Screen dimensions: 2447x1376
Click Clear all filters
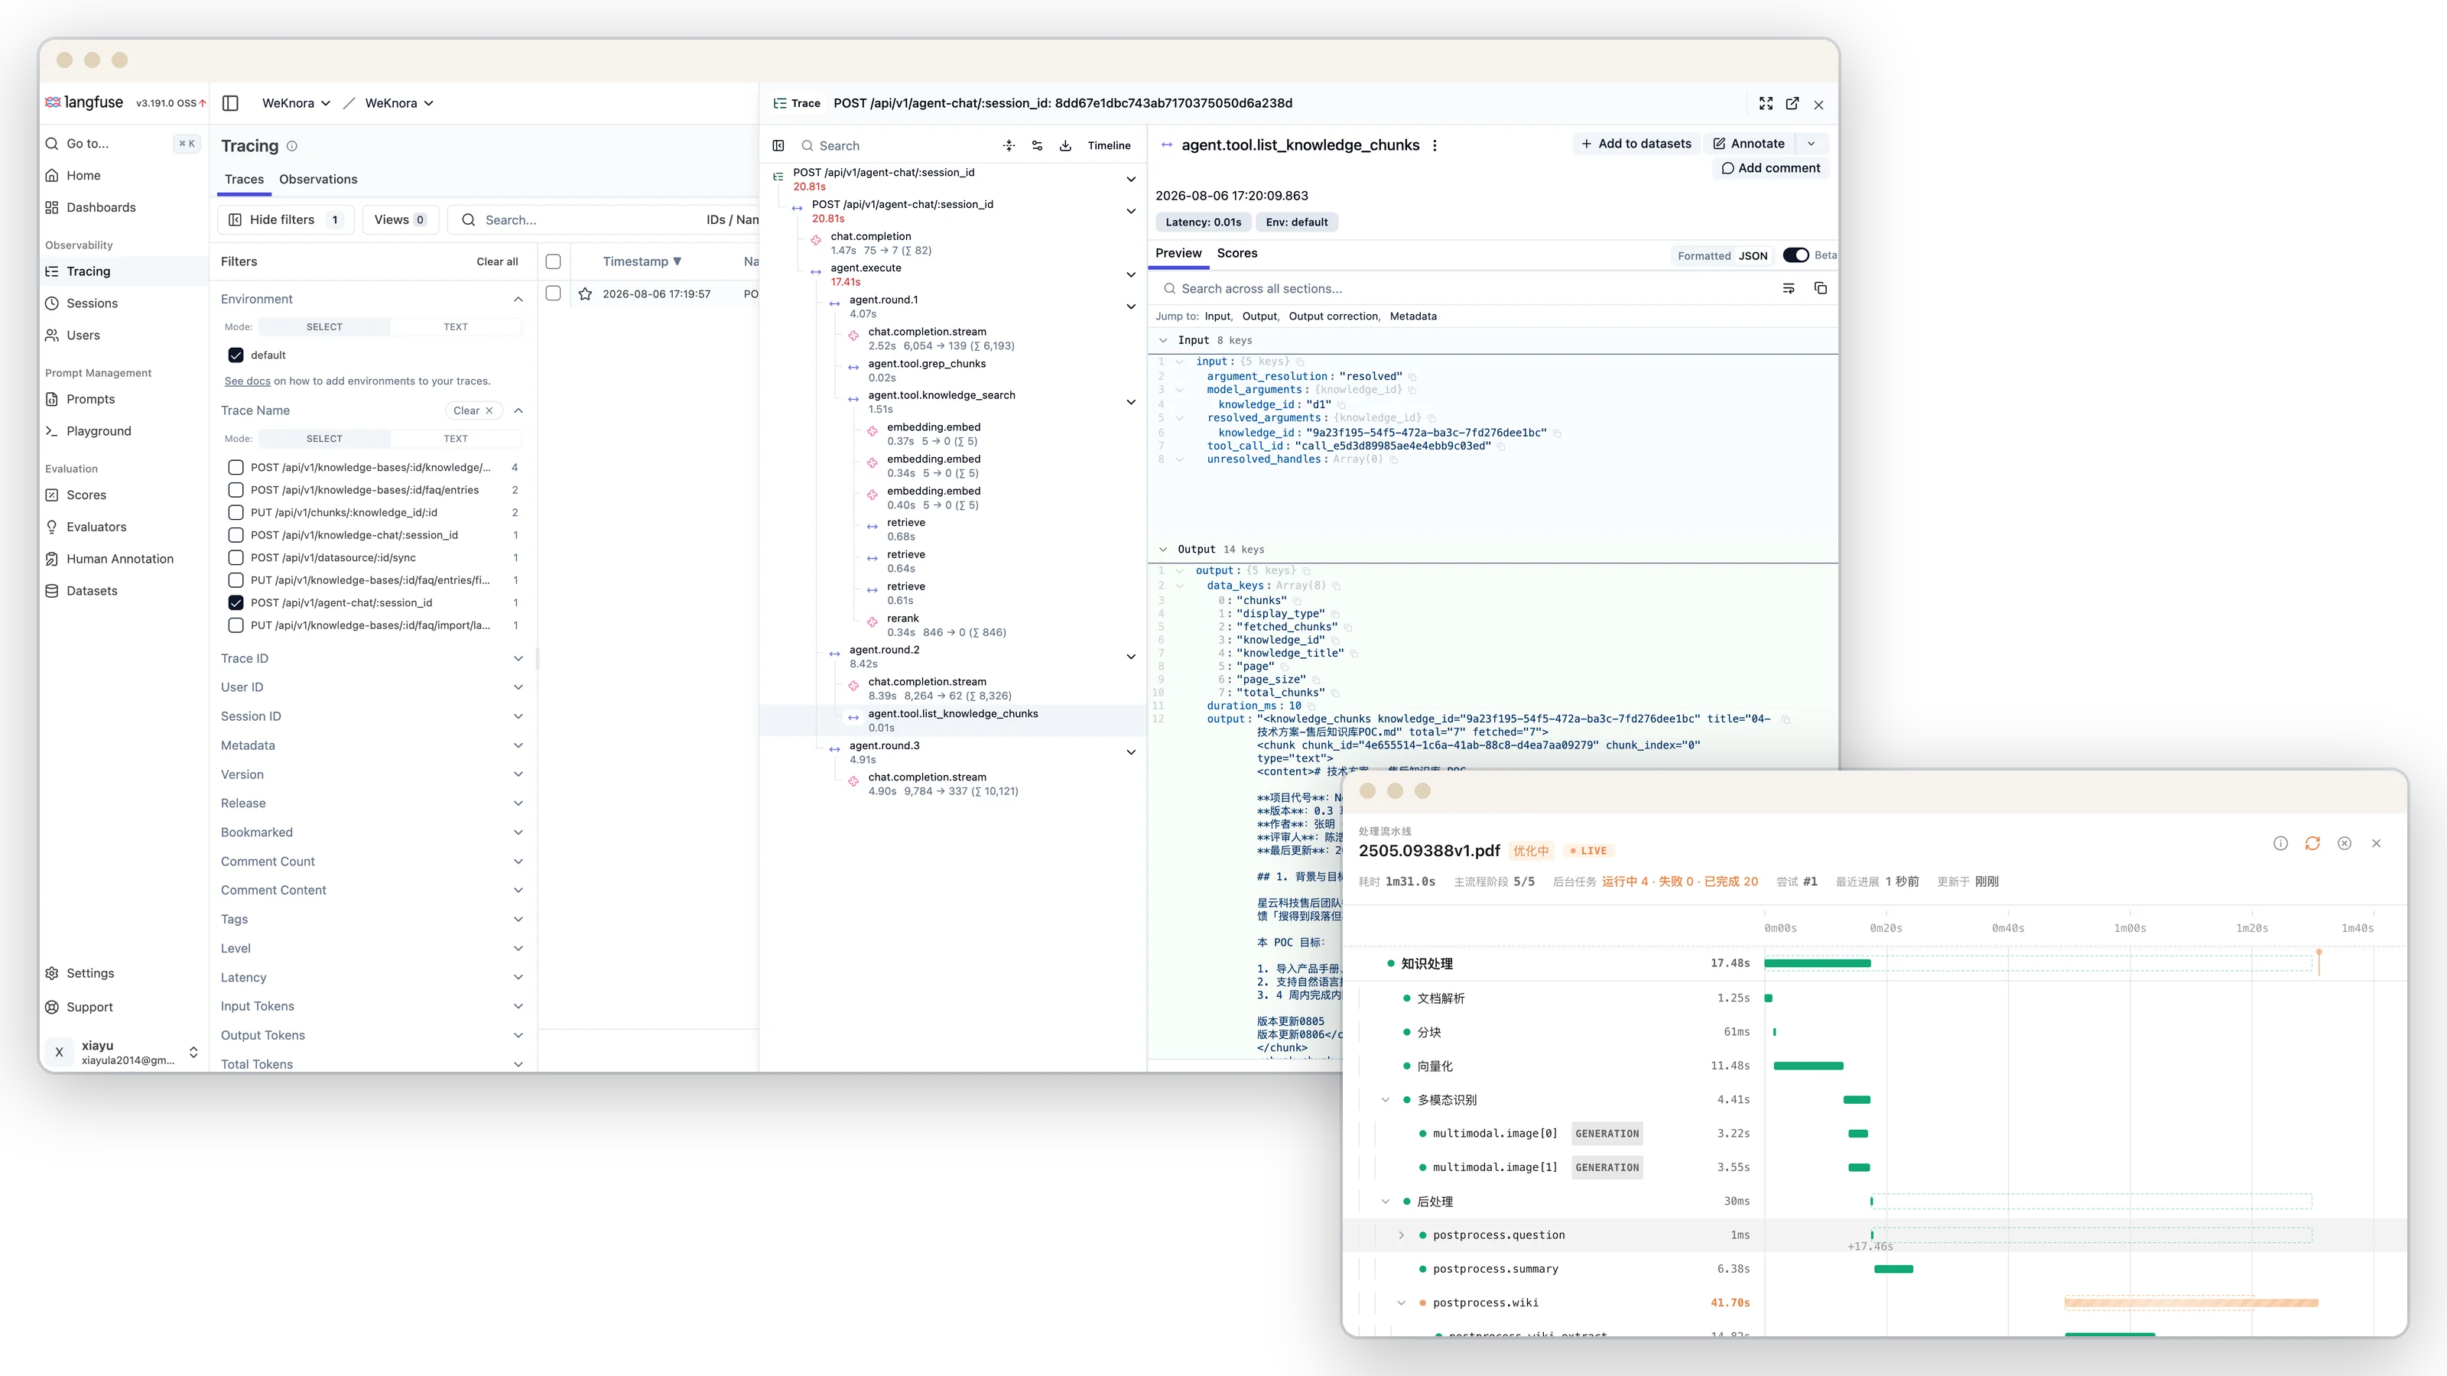[497, 261]
